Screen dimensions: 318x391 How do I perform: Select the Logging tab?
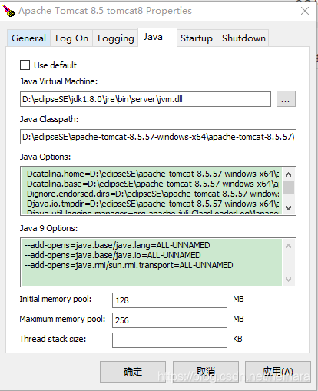pyautogui.click(x=115, y=38)
